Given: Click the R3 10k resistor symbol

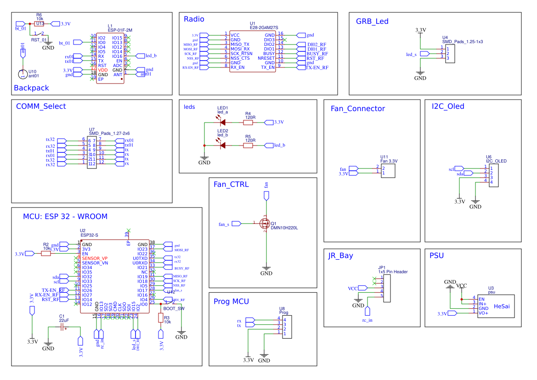Looking at the screenshot, I should (161, 318).
